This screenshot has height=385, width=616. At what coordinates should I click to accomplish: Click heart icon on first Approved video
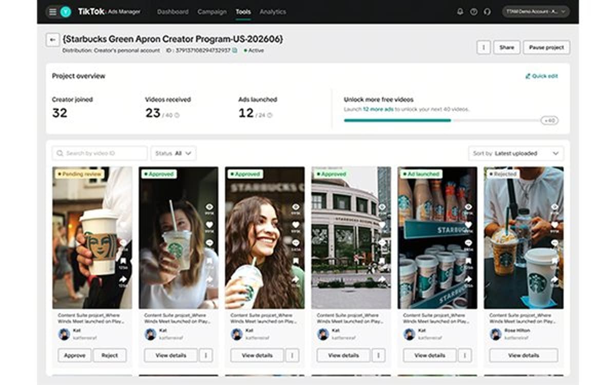[x=209, y=225]
